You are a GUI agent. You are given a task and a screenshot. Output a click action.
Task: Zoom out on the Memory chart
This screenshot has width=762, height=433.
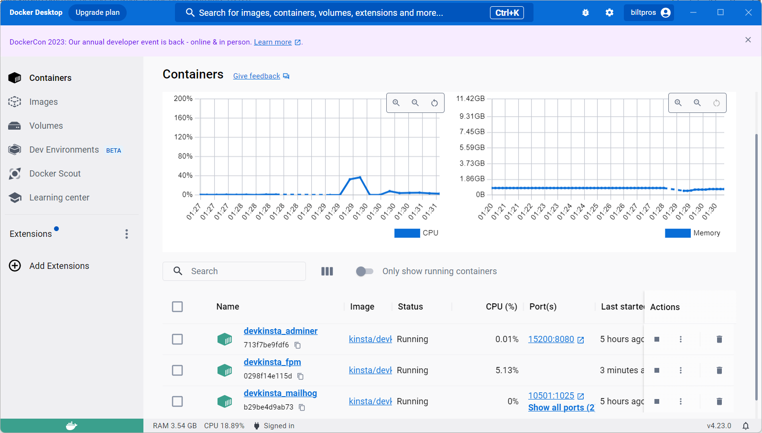pyautogui.click(x=697, y=103)
